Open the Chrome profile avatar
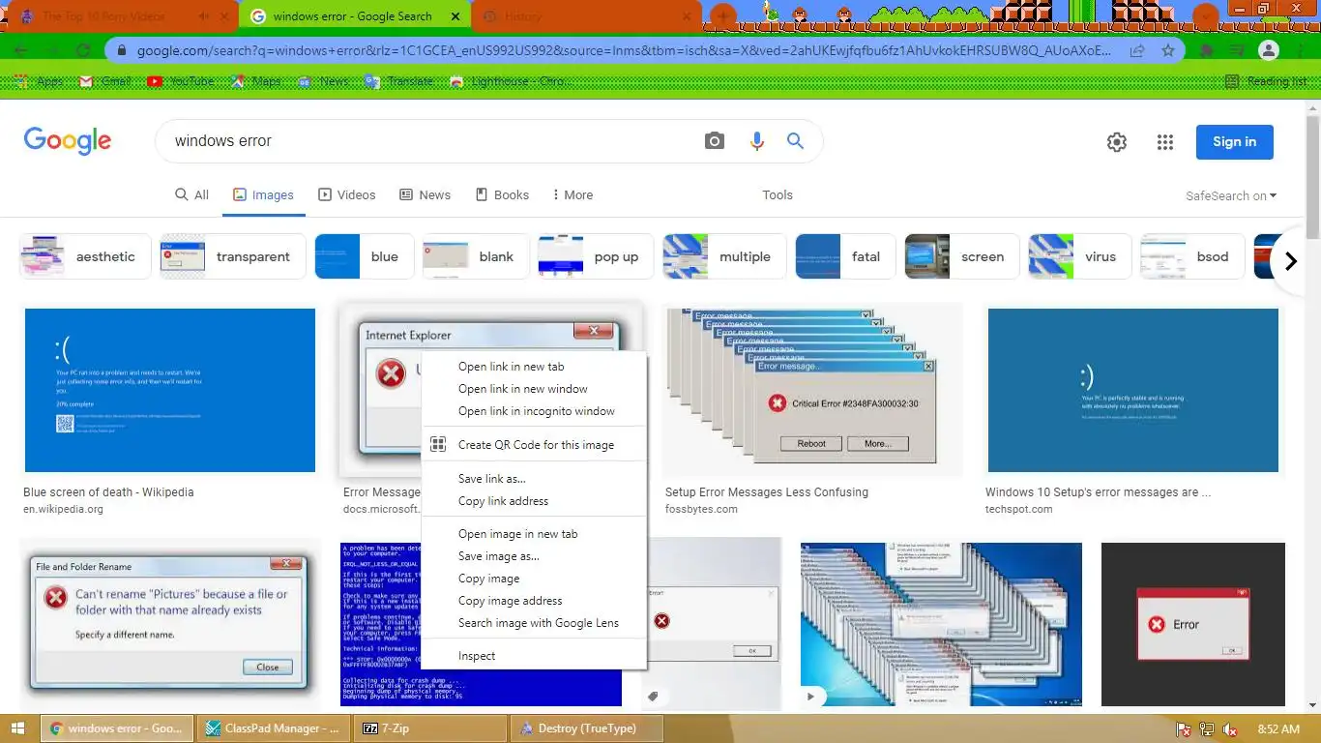This screenshot has height=743, width=1321. (1270, 50)
